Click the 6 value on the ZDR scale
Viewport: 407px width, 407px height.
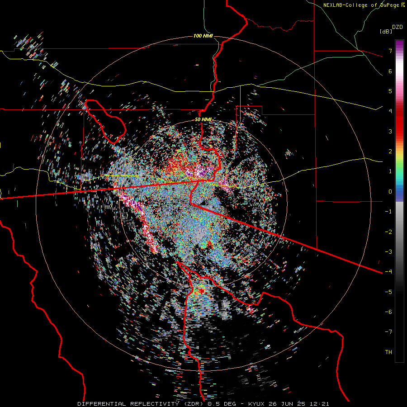point(390,71)
